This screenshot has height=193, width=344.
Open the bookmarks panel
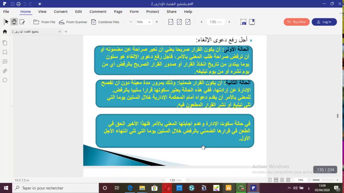(5, 52)
